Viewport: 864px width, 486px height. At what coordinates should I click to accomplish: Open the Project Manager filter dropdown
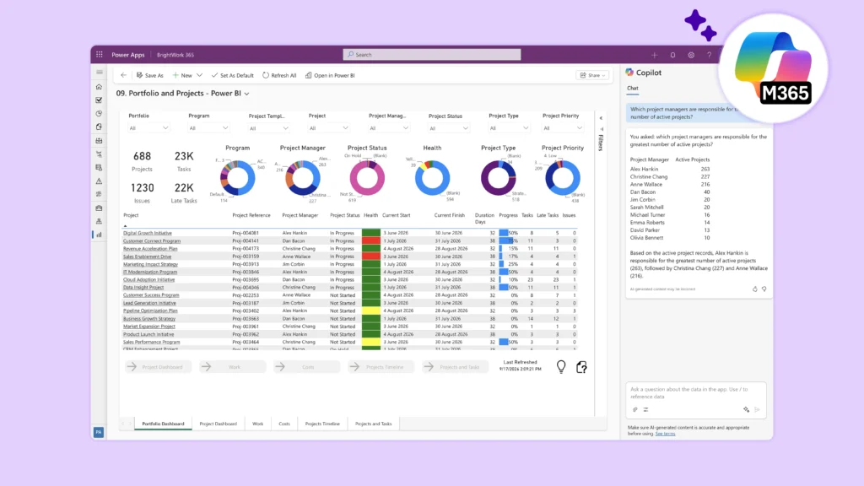pos(389,128)
